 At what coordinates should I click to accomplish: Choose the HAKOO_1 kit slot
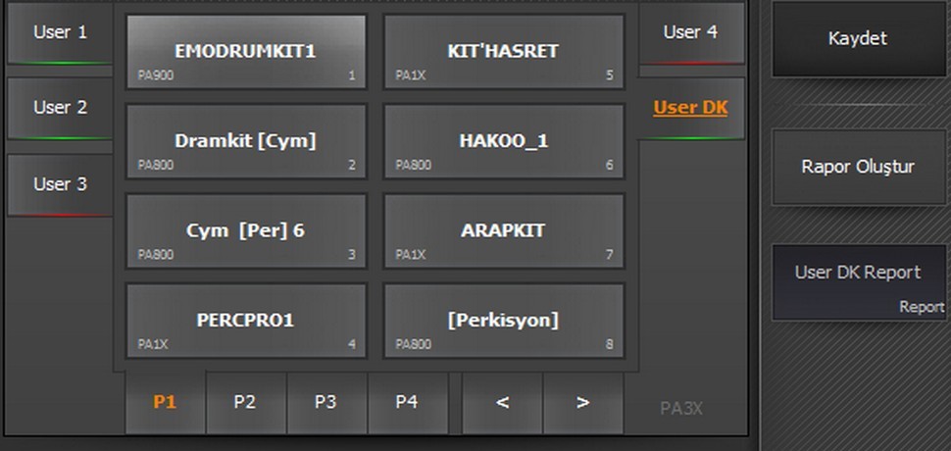(503, 142)
